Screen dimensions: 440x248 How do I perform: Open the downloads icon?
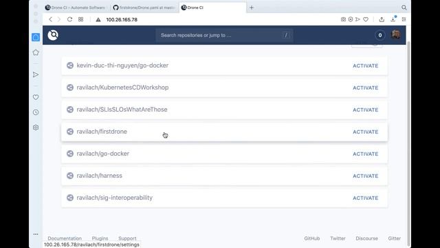[x=393, y=19]
